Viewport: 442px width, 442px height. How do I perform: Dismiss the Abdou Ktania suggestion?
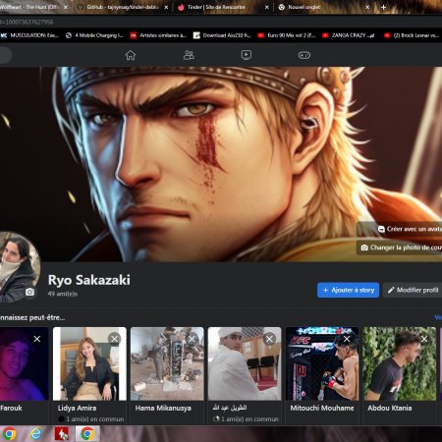click(x=424, y=339)
